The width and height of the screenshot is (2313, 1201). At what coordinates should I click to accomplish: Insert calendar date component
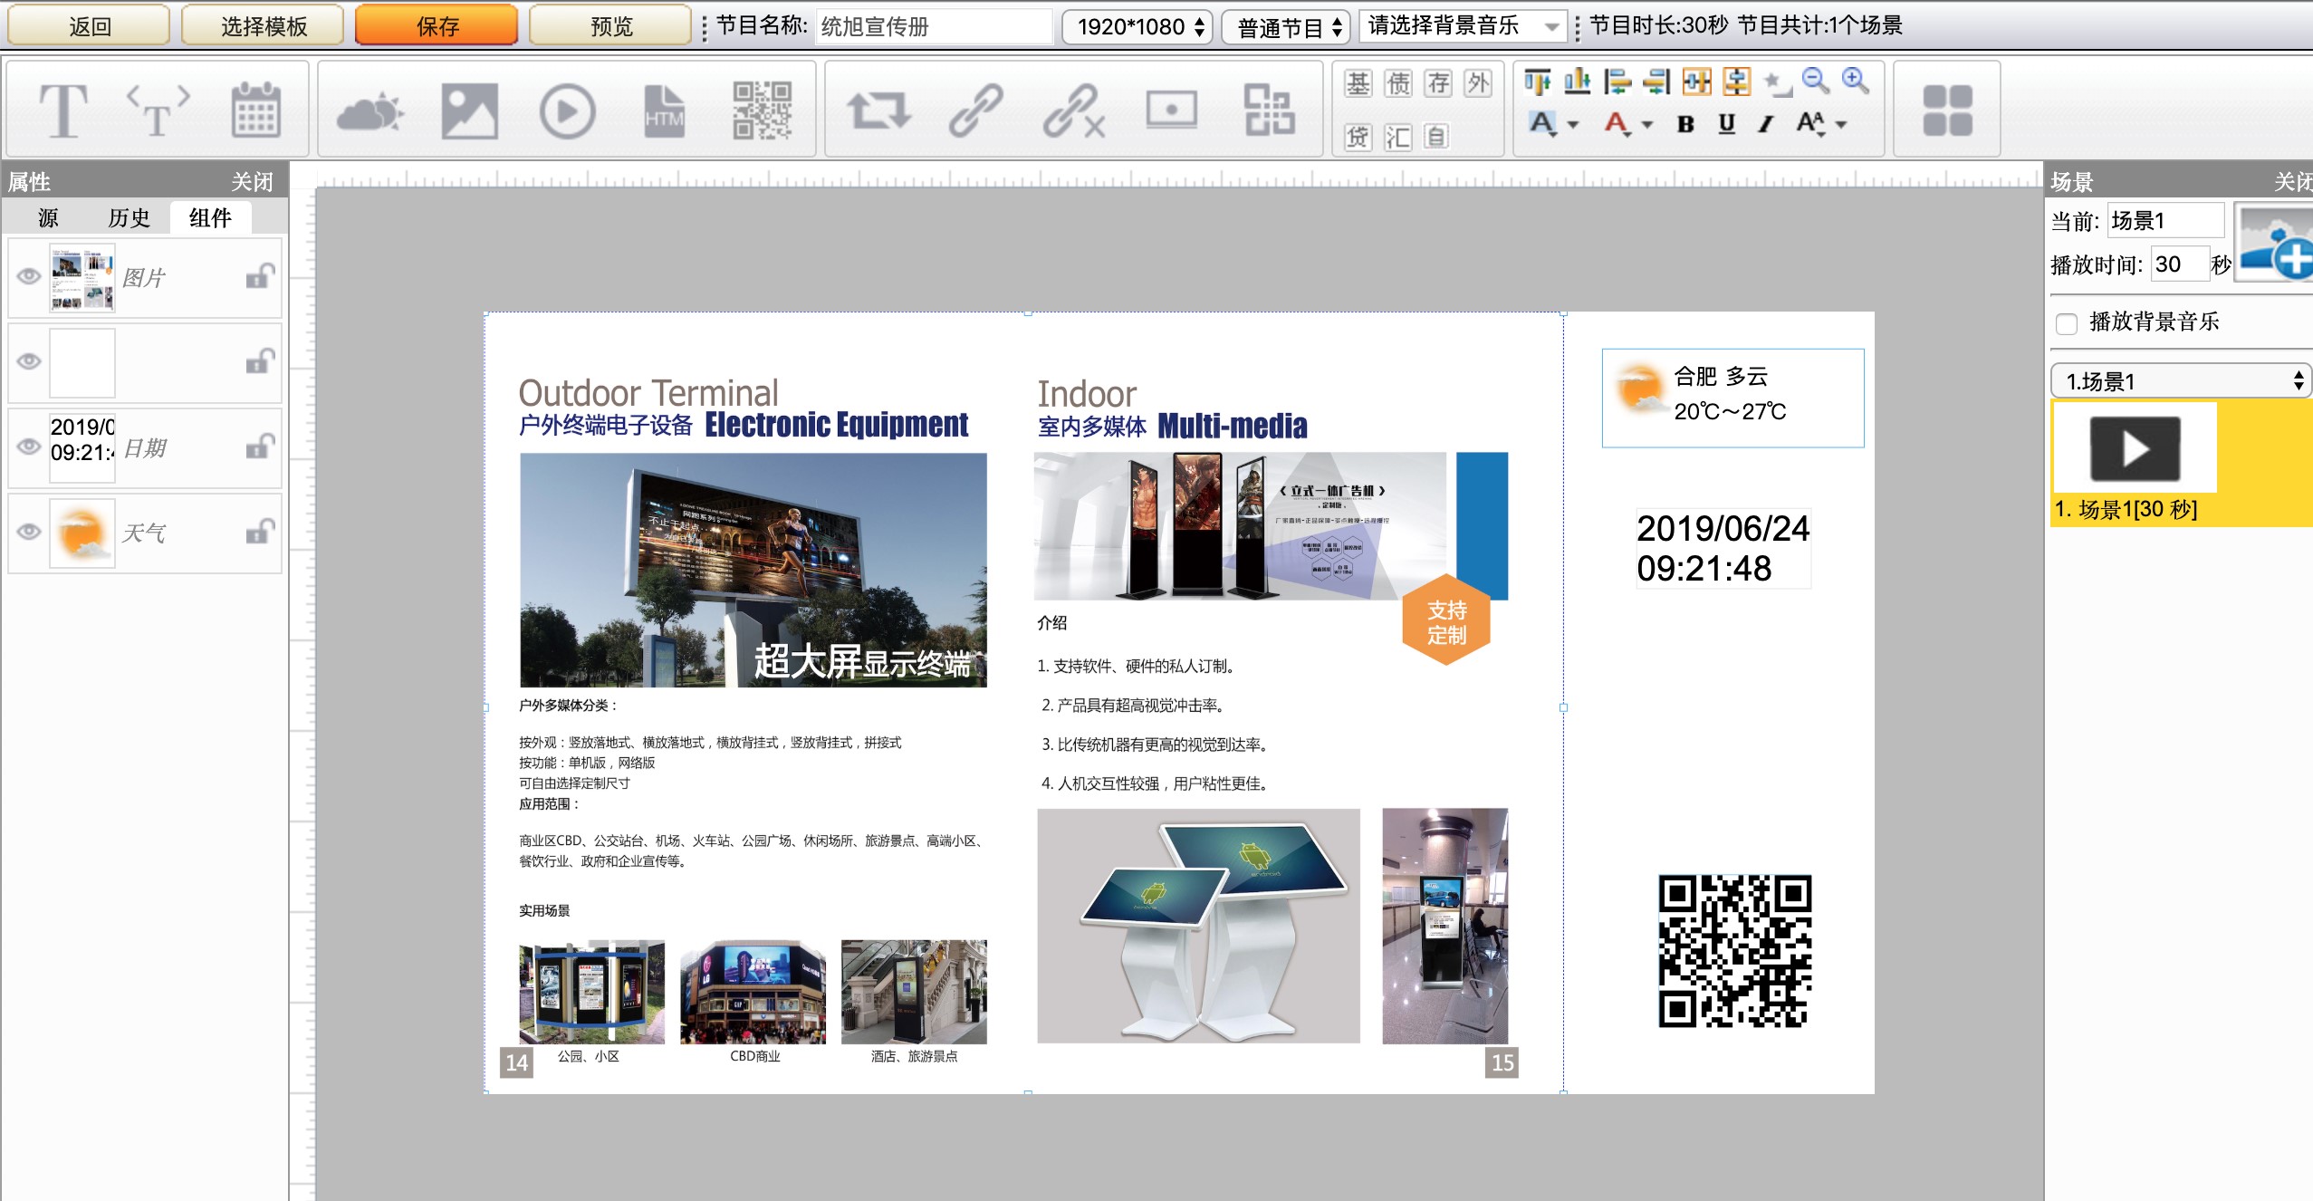click(255, 111)
